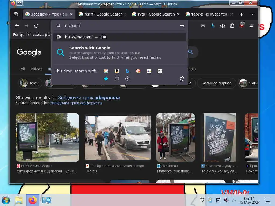
Task: Click the go arrow in the address bar
Action: click(182, 26)
